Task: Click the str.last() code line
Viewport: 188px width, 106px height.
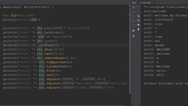Action: tap(31, 75)
